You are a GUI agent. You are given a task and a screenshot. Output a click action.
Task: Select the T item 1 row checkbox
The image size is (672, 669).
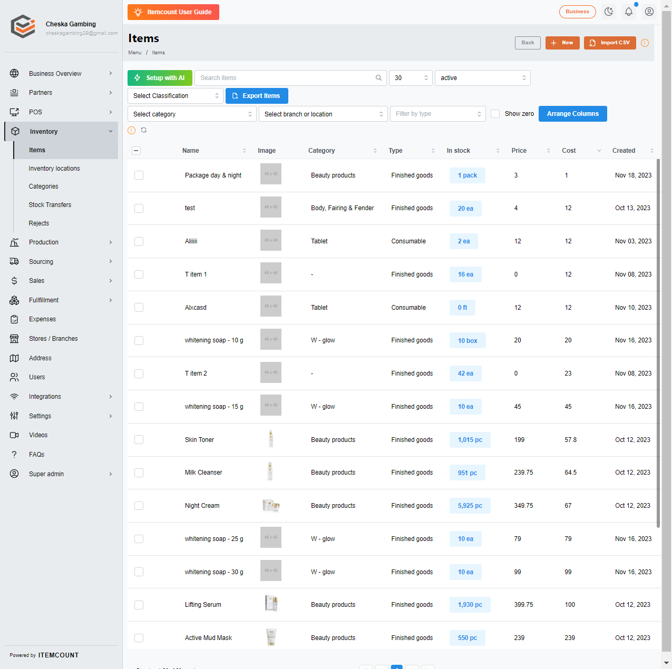139,274
